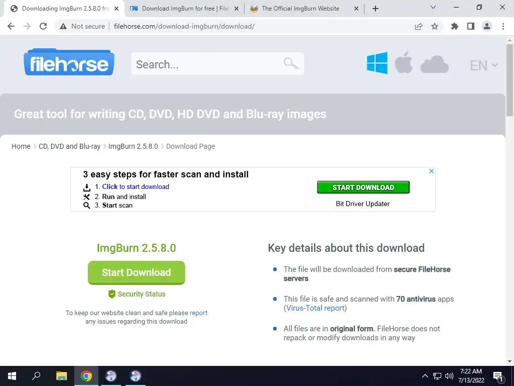Close The Official ImgBurn Website tab
Screen dimensions: 514x386
pyautogui.click(x=356, y=9)
